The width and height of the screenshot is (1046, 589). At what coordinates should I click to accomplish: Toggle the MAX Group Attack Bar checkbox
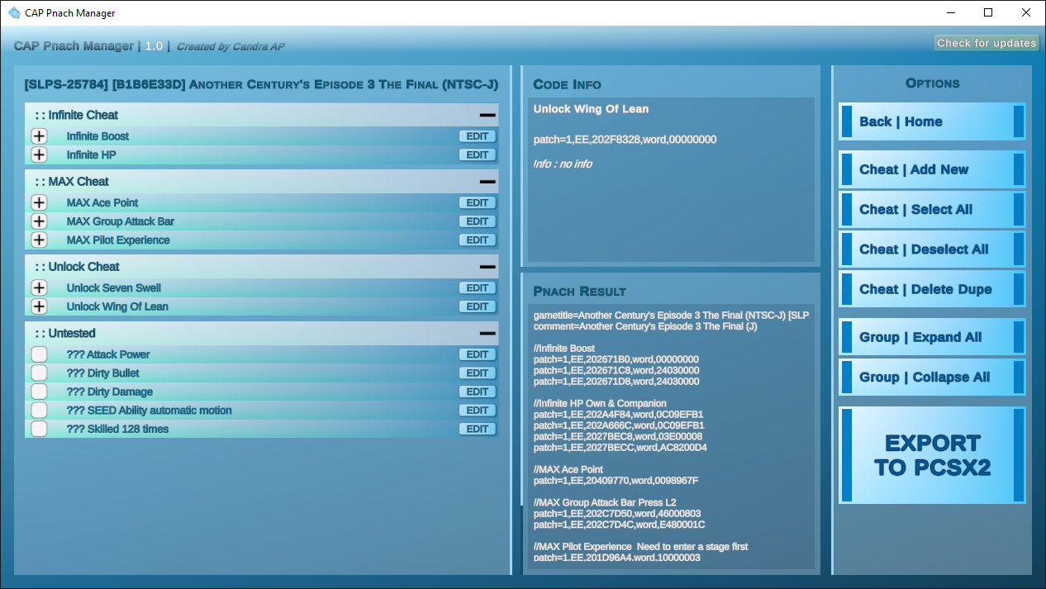(x=39, y=221)
